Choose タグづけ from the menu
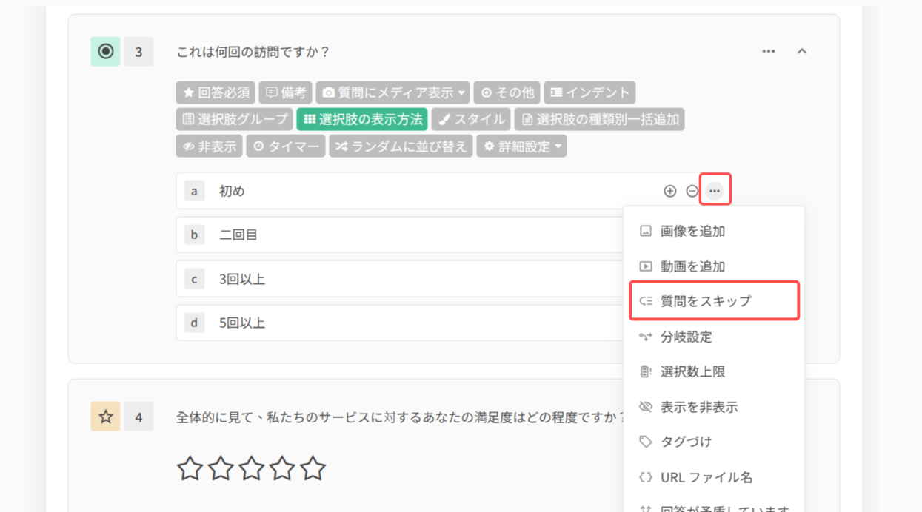922x512 pixels. (x=714, y=442)
